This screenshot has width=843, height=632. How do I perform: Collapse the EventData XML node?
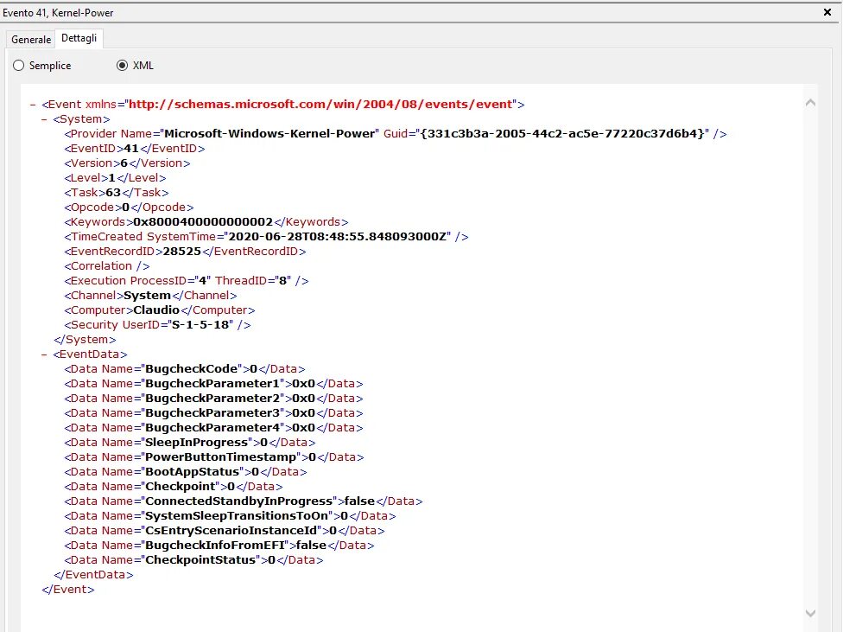click(44, 354)
